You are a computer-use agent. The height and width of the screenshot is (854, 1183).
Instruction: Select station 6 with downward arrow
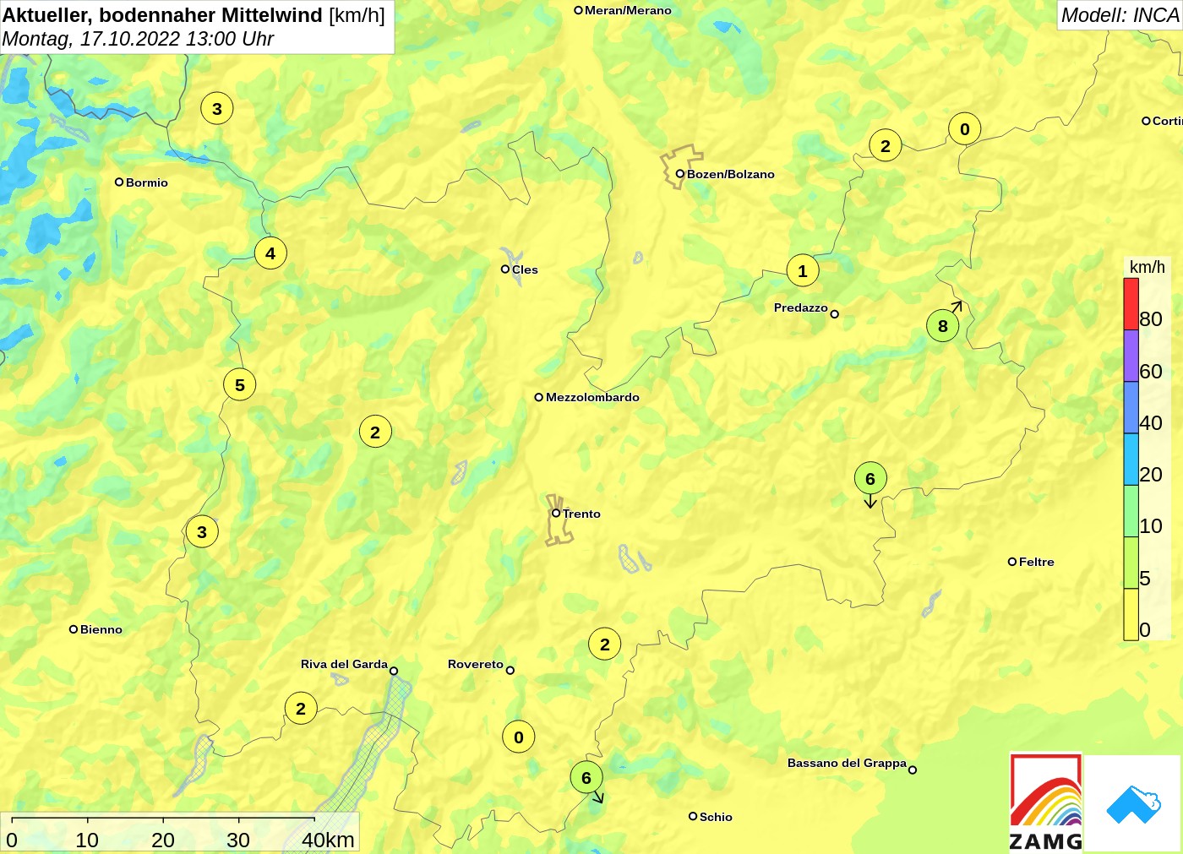[870, 478]
